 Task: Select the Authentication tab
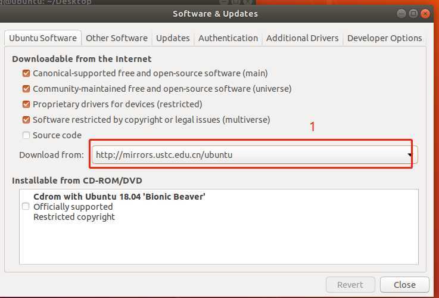pyautogui.click(x=228, y=38)
